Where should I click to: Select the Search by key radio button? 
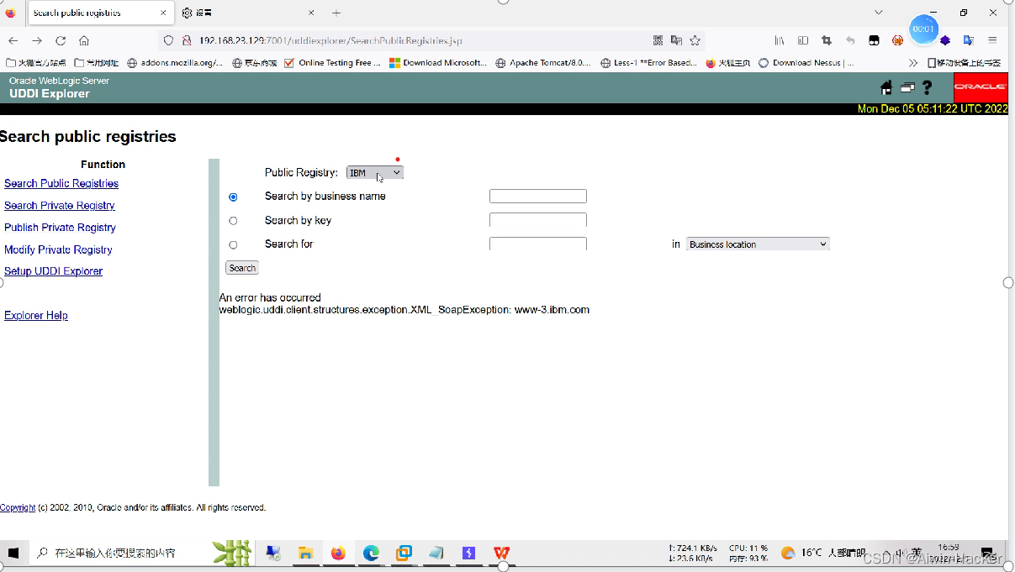click(x=233, y=221)
